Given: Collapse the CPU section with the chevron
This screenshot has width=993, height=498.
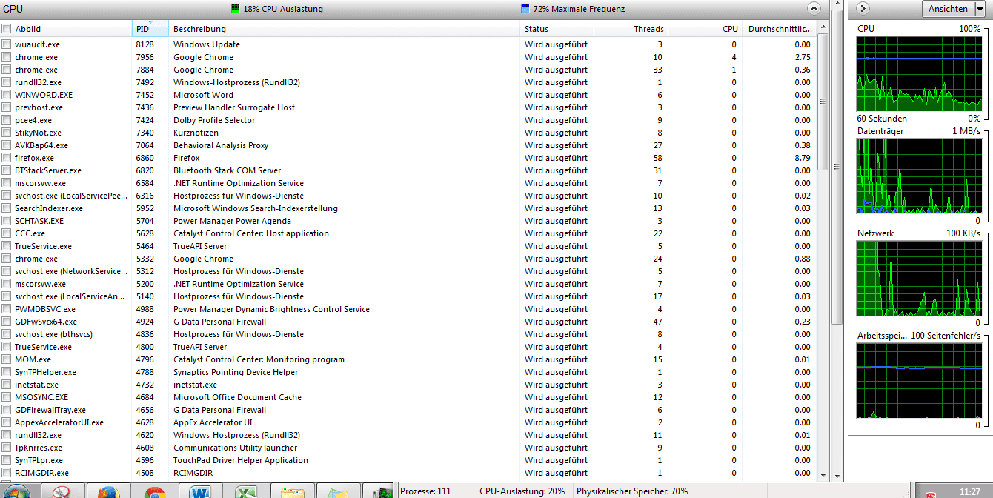Looking at the screenshot, I should [x=814, y=9].
